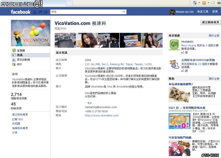The width and height of the screenshot is (221, 158).
Task: Open first photo strip thumbnail
Action: (65, 40)
